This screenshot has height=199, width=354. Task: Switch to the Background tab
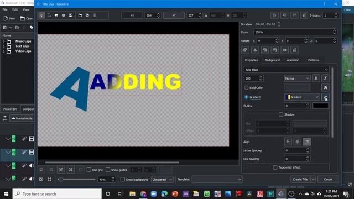[x=272, y=60]
